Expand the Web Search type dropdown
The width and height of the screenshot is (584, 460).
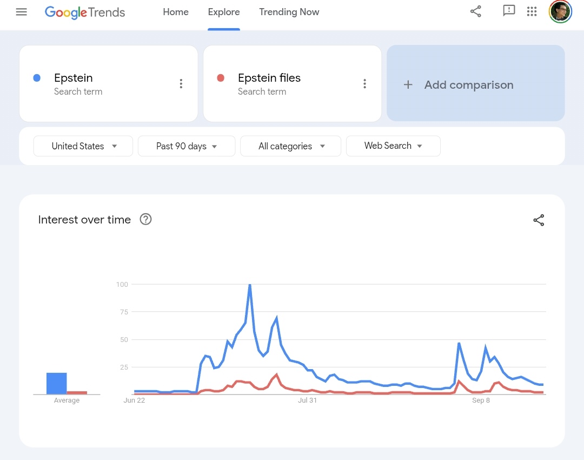[x=393, y=146]
